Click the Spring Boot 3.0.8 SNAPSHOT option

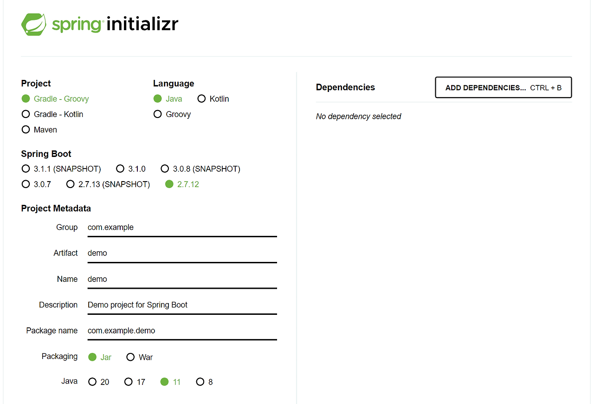165,169
